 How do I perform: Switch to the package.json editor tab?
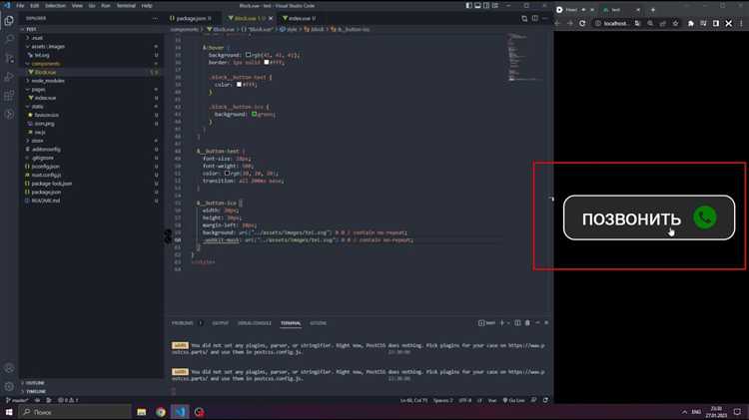pyautogui.click(x=190, y=18)
